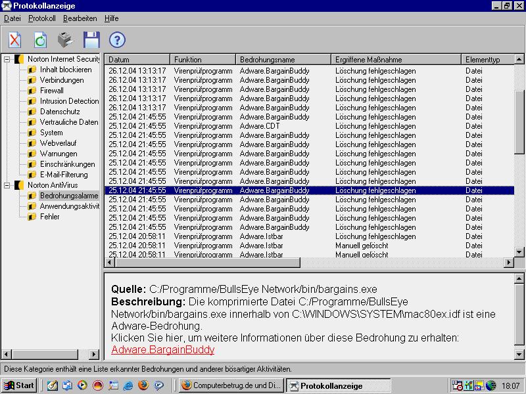Select Intrusion Detection in the tree
The image size is (526, 394).
click(69, 101)
